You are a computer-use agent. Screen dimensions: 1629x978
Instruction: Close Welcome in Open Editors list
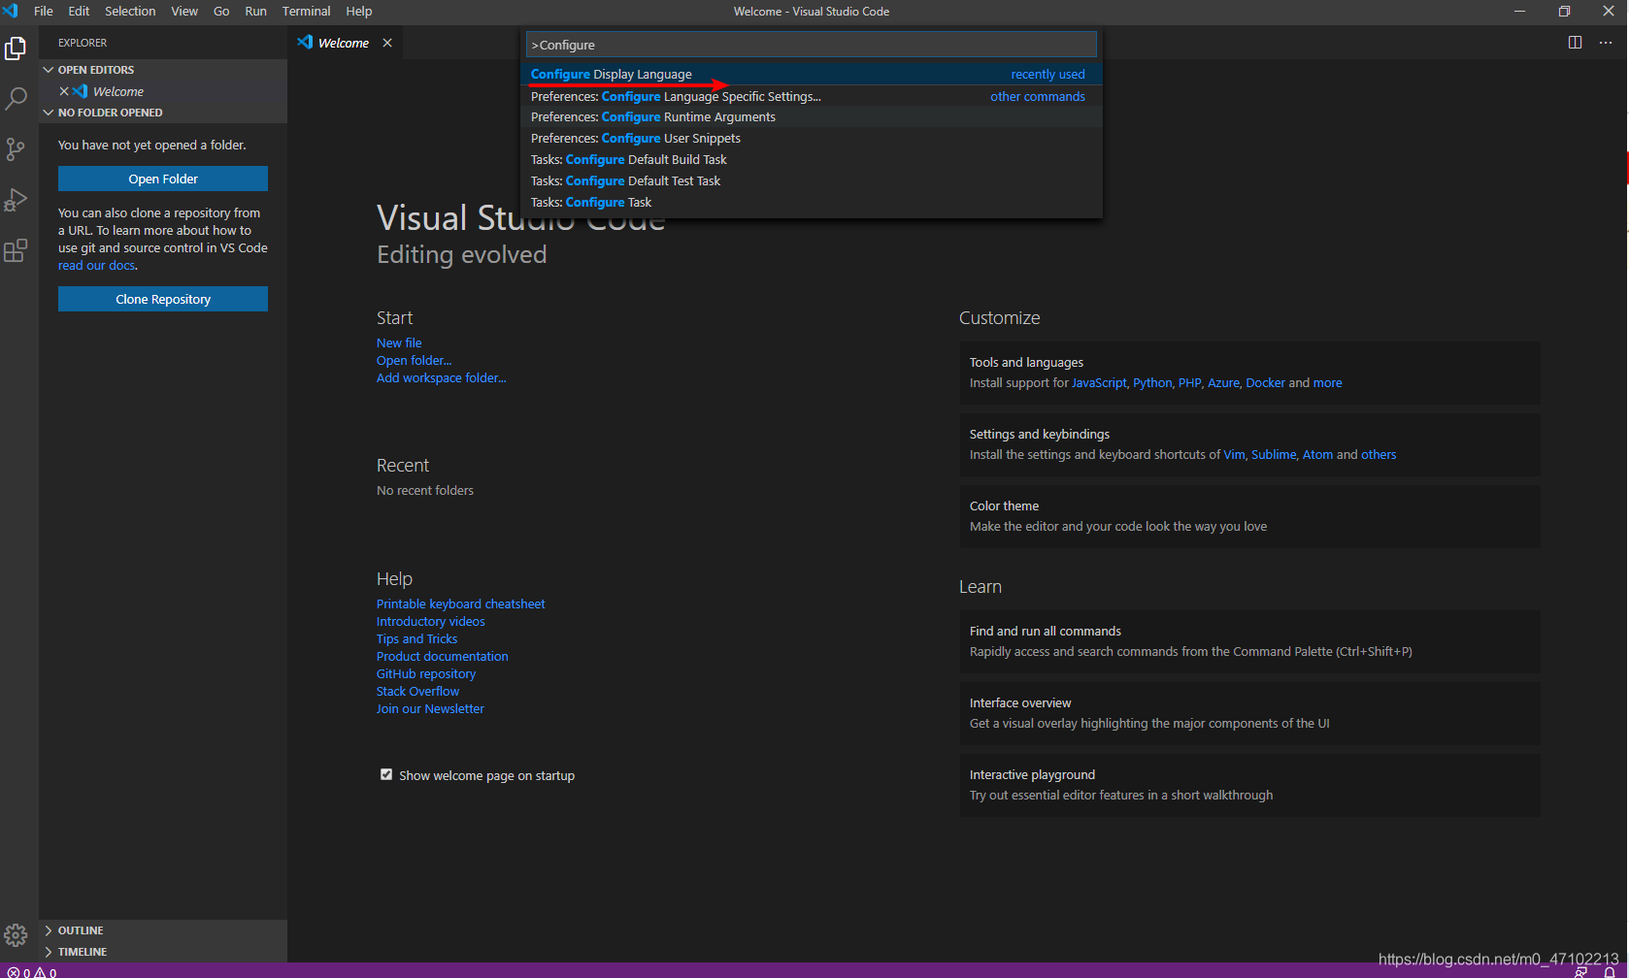tap(64, 91)
